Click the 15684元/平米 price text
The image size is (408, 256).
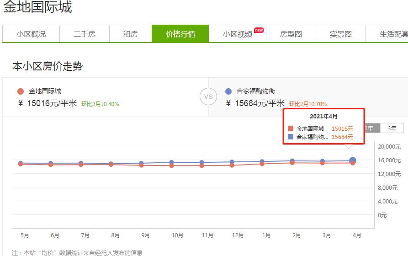pos(260,103)
